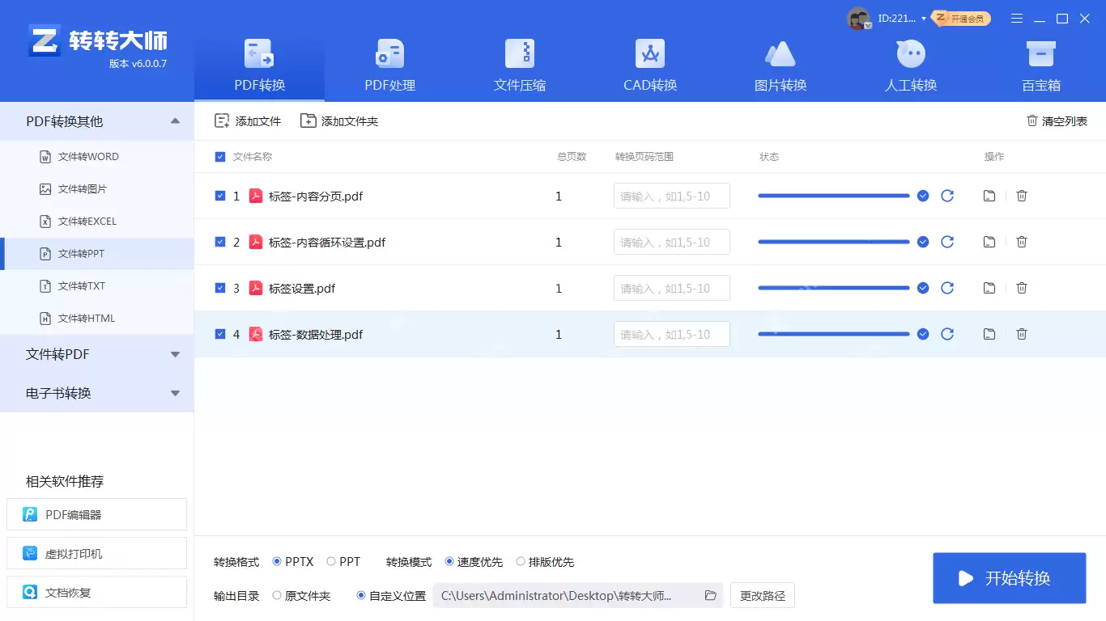
Task: Open the 文件压缩 (File Compression) tool
Action: [x=519, y=65]
